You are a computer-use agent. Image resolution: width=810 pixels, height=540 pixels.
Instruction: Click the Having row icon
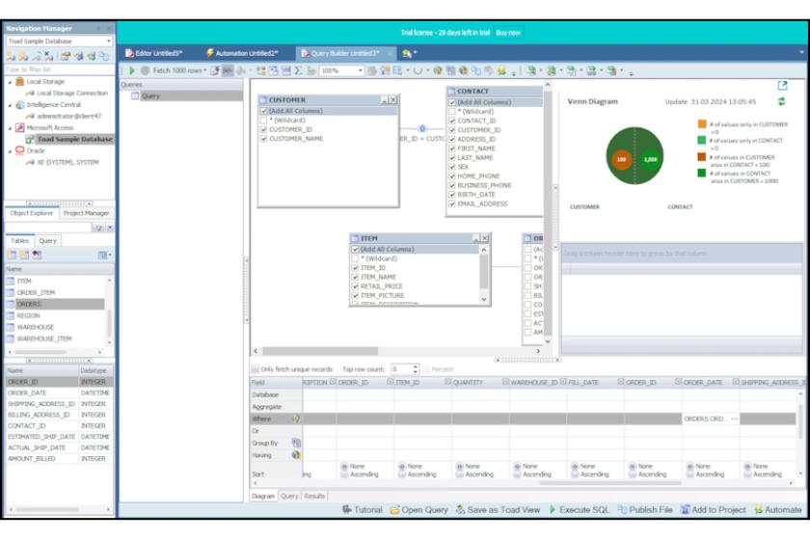pos(296,455)
